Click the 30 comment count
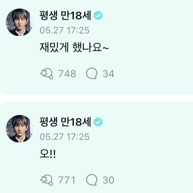 pyautogui.click(x=108, y=180)
